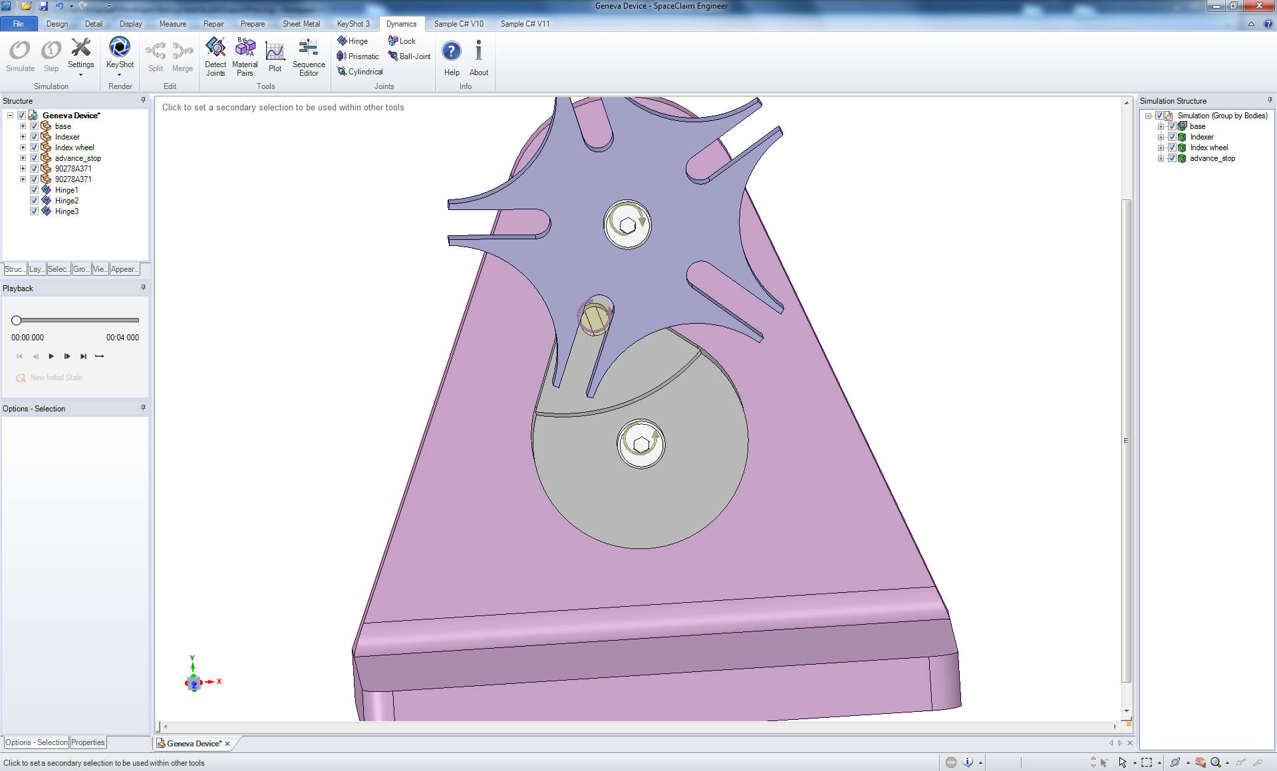Open the Sequence Editor

coord(308,56)
